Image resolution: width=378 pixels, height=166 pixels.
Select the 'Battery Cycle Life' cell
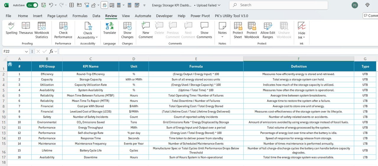[x=91, y=150]
